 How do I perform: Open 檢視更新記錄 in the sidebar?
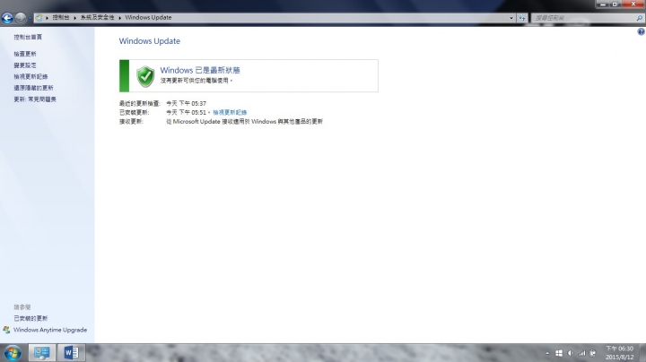pos(31,76)
